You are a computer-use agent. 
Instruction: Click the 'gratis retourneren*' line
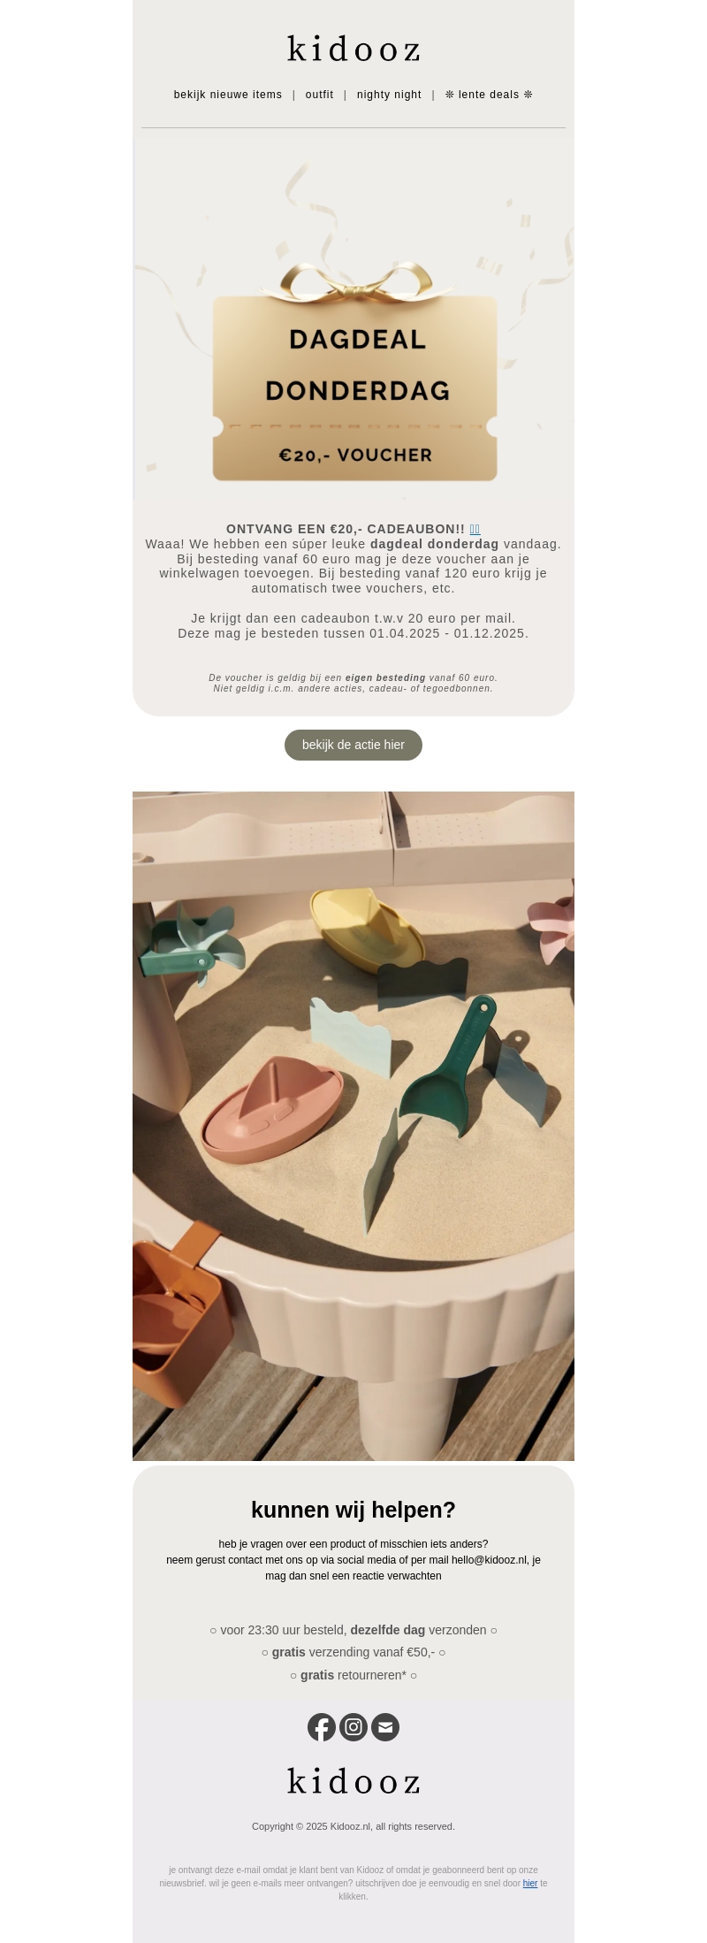tap(353, 1675)
